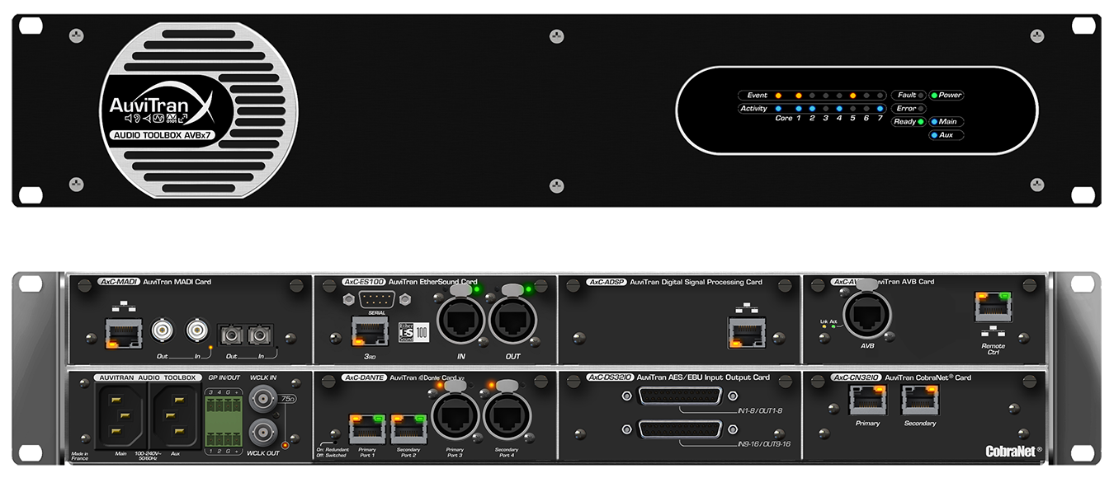Click the Error LED indicator
Image resolution: width=1114 pixels, height=478 pixels.
pos(921,109)
